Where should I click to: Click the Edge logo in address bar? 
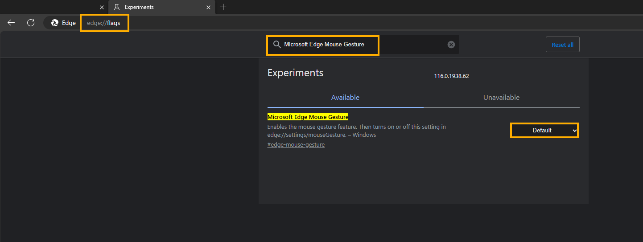[x=55, y=23]
